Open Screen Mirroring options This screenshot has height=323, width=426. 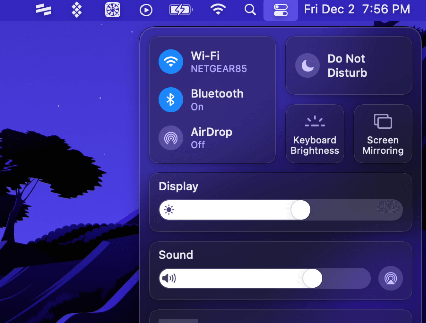383,134
